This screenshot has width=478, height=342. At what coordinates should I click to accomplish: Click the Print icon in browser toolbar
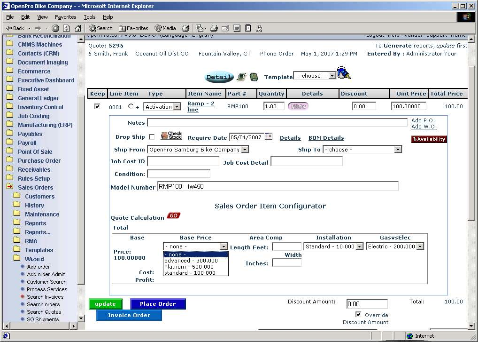pyautogui.click(x=214, y=28)
